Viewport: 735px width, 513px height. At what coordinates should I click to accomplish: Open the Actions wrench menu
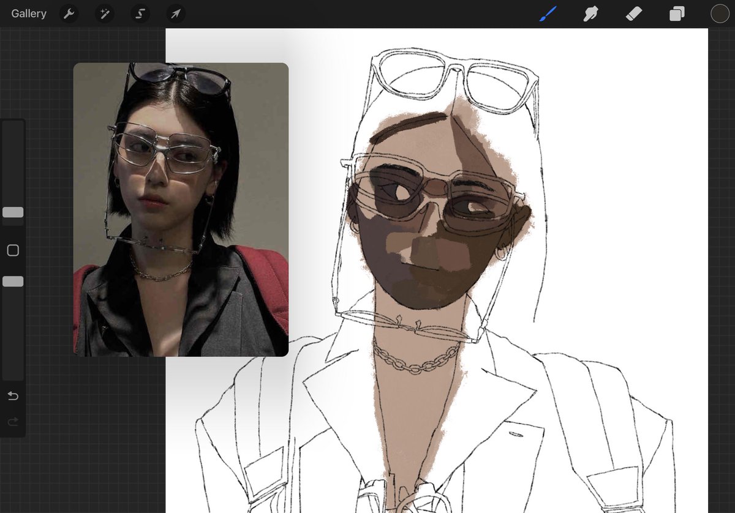click(69, 13)
